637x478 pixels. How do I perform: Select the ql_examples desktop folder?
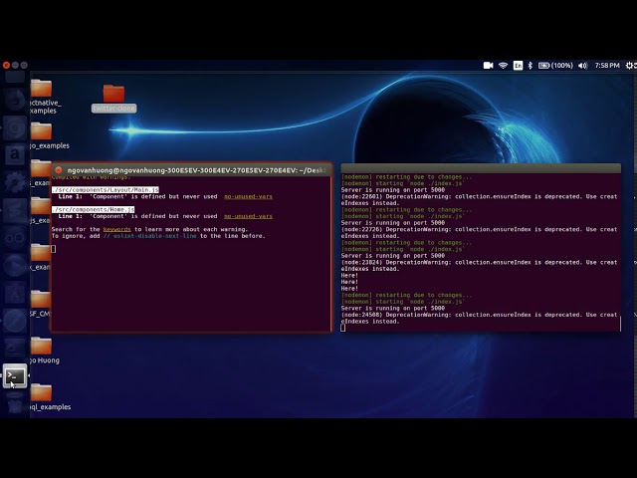pyautogui.click(x=42, y=392)
